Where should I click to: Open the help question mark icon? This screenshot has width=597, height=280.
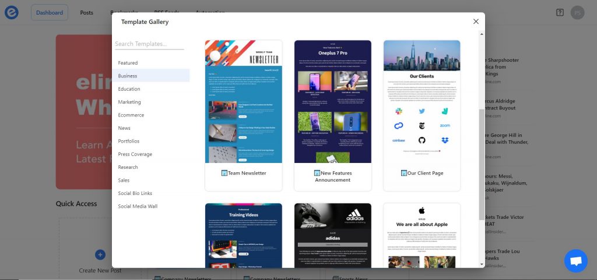(560, 13)
